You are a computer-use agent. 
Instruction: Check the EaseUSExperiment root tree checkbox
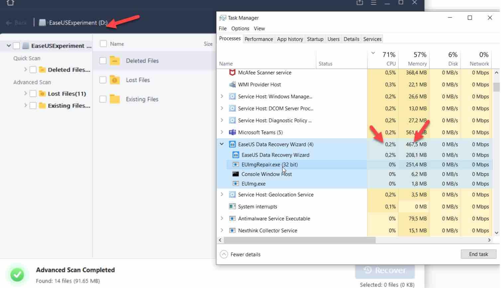[16, 46]
